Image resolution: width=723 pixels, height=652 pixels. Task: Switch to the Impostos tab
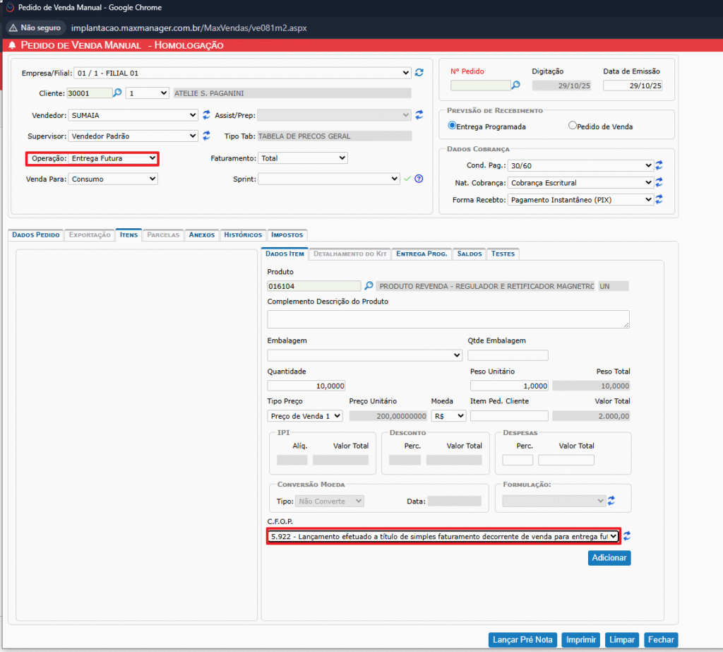coord(287,235)
